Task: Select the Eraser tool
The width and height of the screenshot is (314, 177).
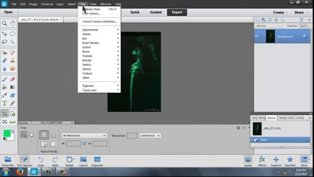Action: click(x=12, y=79)
